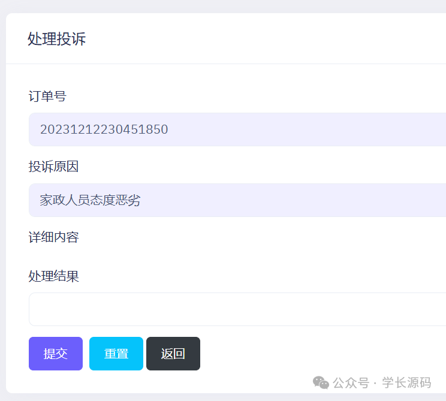Click the 处理结果 label
The width and height of the screenshot is (446, 401).
[x=53, y=276]
